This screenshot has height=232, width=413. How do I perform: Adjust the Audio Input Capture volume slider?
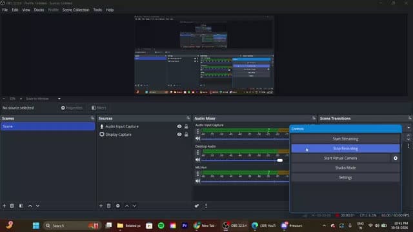(x=245, y=139)
